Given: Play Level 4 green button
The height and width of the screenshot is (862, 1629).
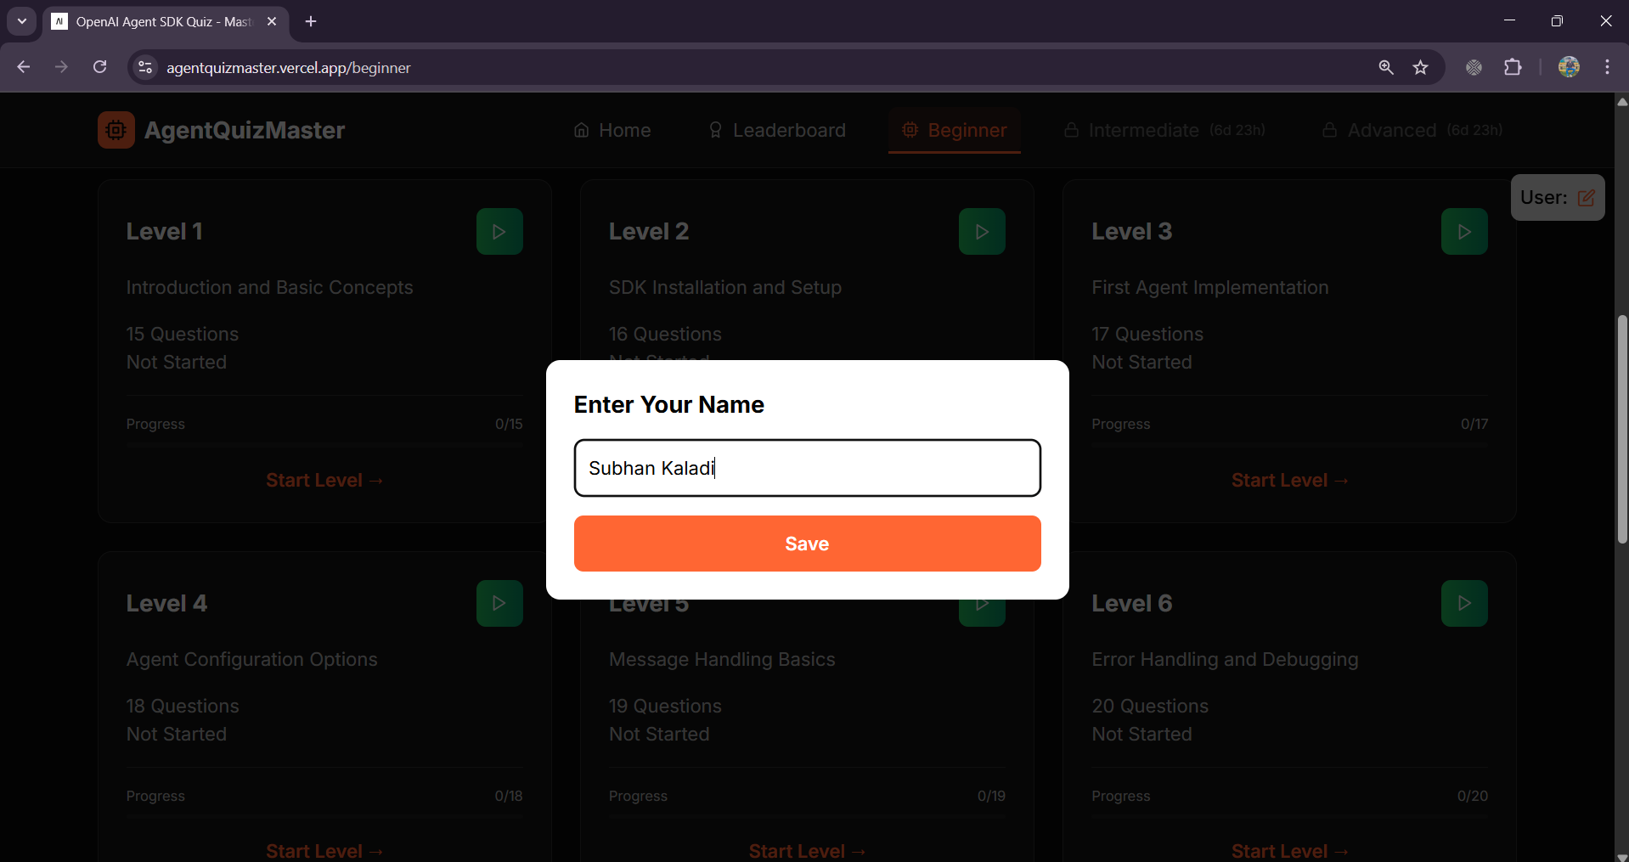Looking at the screenshot, I should (x=499, y=603).
